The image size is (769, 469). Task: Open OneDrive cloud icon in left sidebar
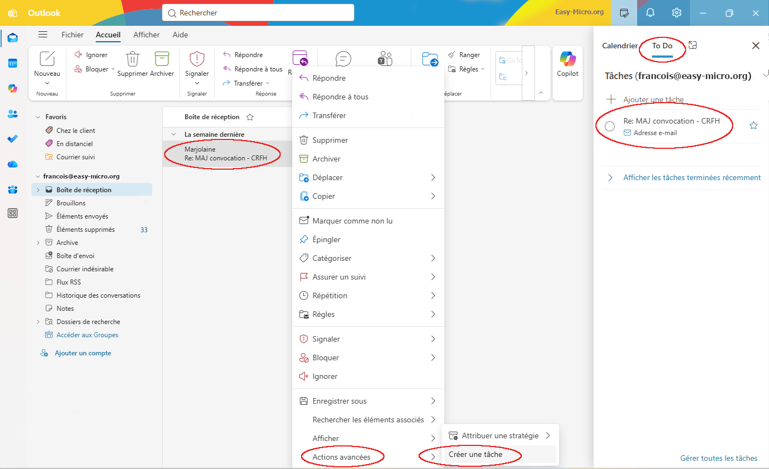tap(12, 164)
